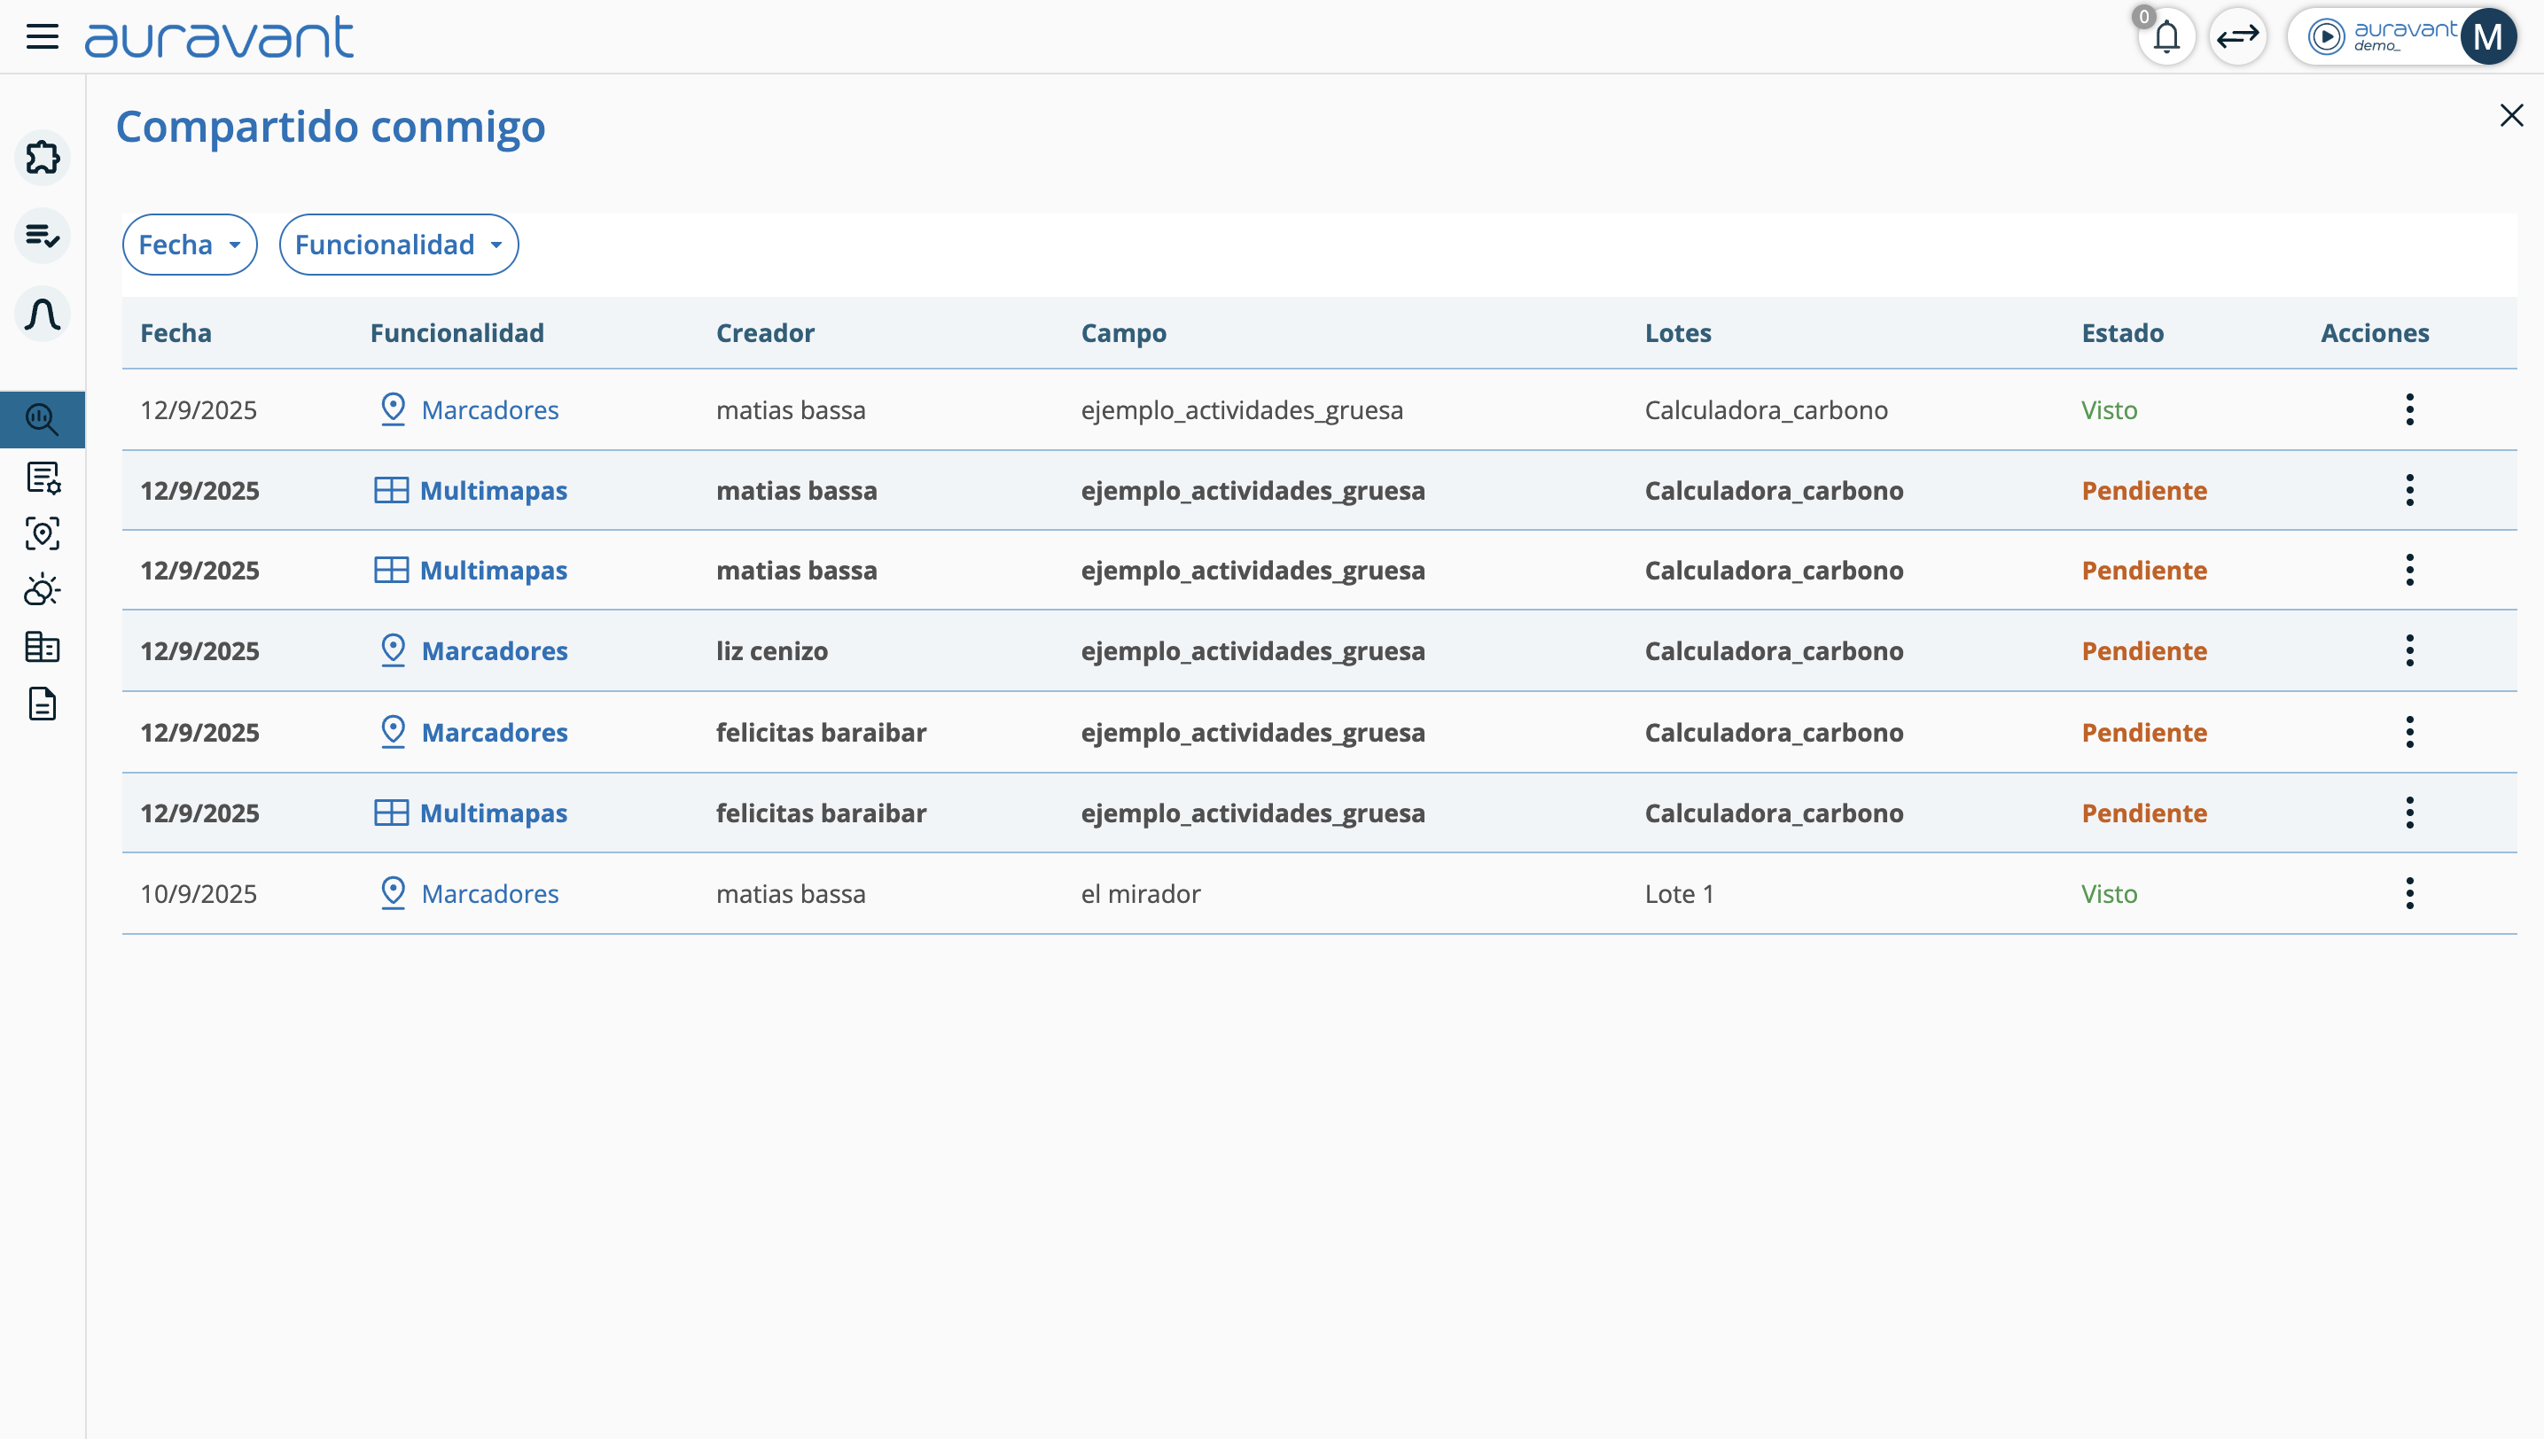Open actions menu for el mirador row
Image resolution: width=2544 pixels, height=1439 pixels.
[x=2408, y=893]
